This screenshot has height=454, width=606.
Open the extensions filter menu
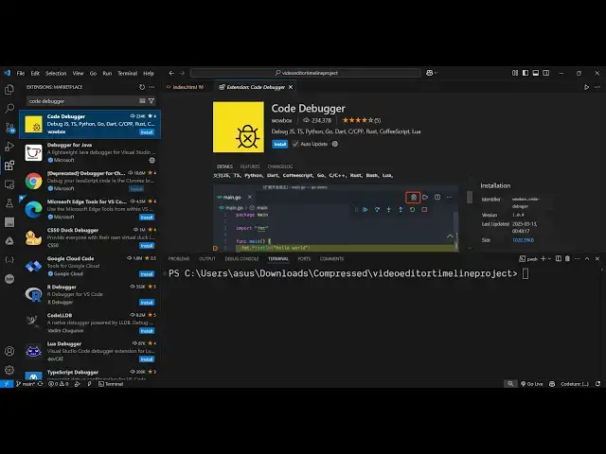pyautogui.click(x=151, y=101)
